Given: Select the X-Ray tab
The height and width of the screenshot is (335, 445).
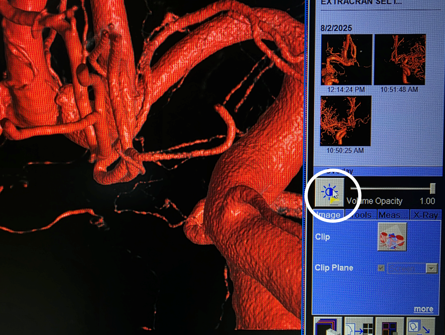Looking at the screenshot, I should 425,215.
